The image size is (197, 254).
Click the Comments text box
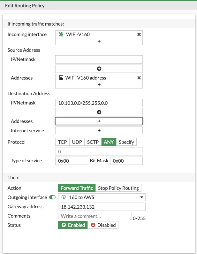(95, 216)
